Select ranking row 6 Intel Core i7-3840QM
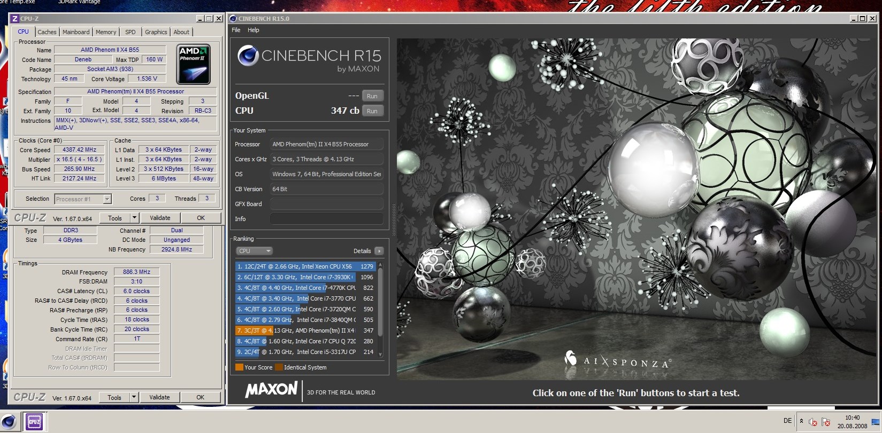The height and width of the screenshot is (433, 882). click(x=305, y=320)
